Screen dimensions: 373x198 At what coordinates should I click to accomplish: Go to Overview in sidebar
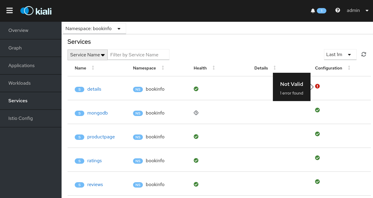tap(31, 30)
